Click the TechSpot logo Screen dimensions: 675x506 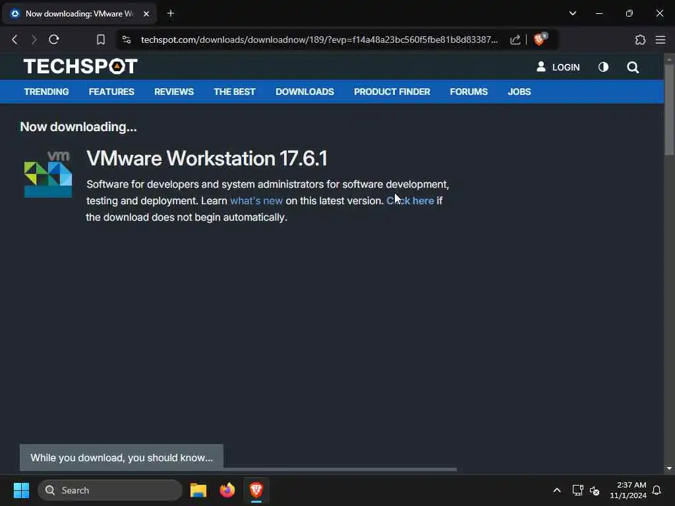coord(80,67)
